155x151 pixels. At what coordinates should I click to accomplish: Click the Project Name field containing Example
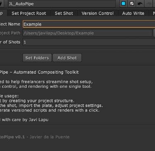click(x=89, y=24)
